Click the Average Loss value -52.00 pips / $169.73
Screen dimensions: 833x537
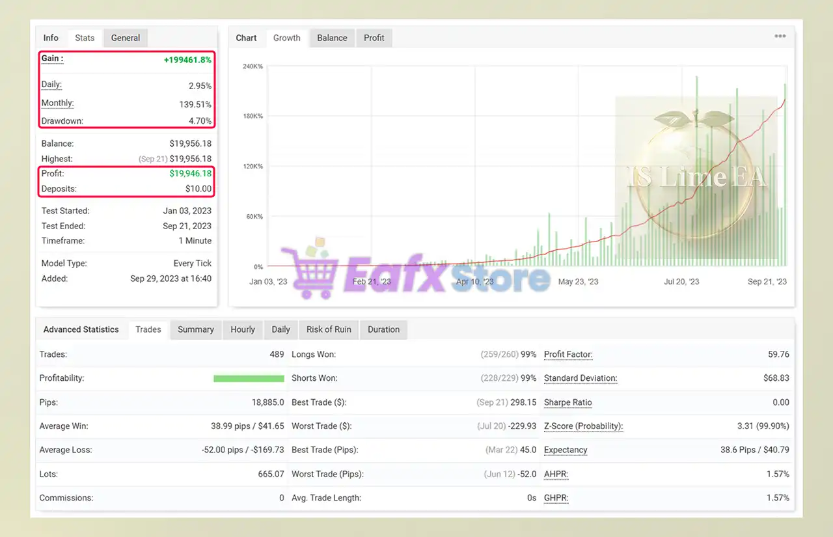[243, 450]
